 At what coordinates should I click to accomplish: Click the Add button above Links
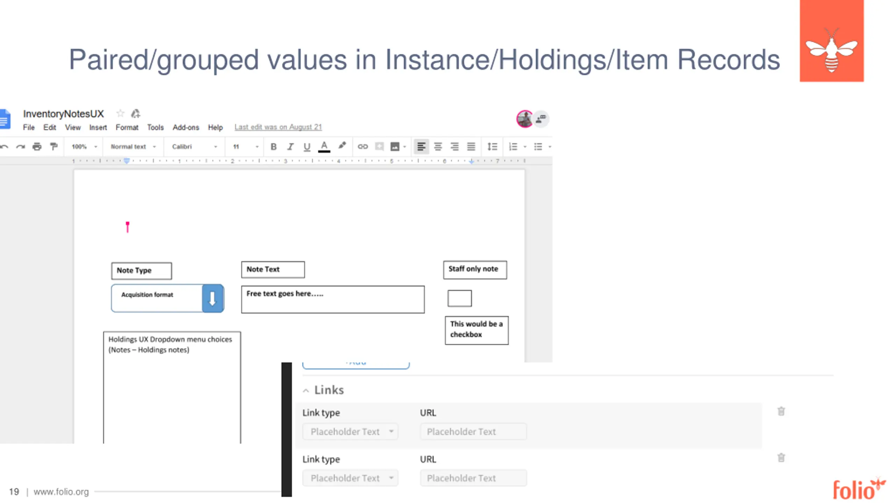pyautogui.click(x=356, y=365)
